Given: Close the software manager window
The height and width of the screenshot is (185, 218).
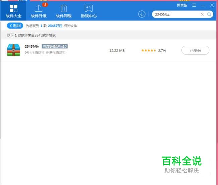Looking at the screenshot, I should point(212,5).
